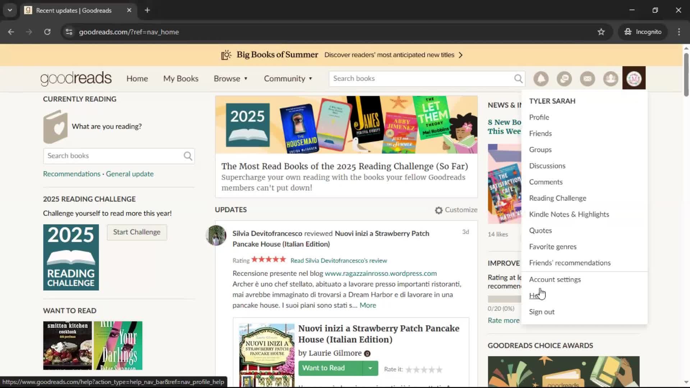Click the sidebar search magnifier icon
This screenshot has height=388, width=690.
pos(188,156)
